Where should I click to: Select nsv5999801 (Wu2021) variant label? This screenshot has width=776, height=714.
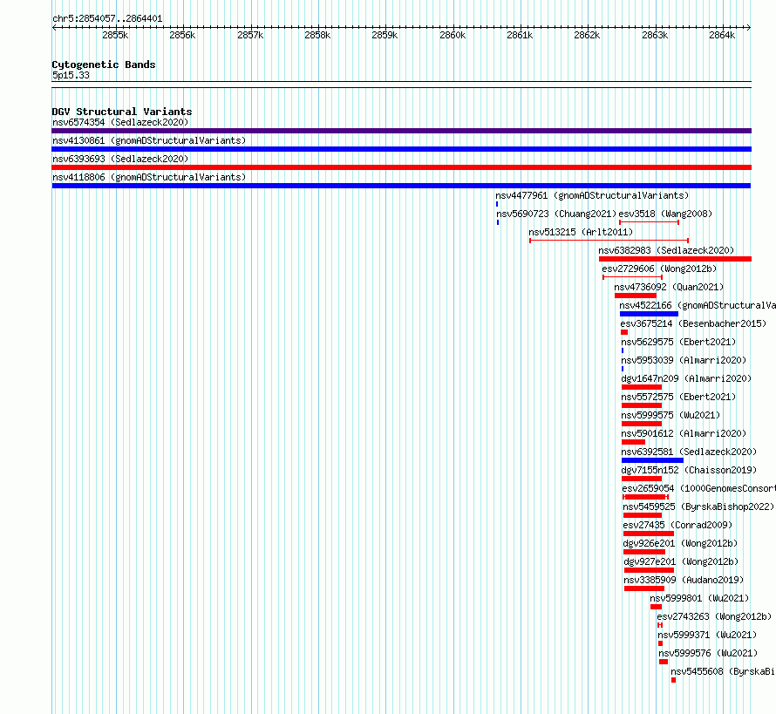pyautogui.click(x=699, y=598)
